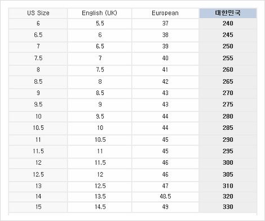The height and width of the screenshot is (221, 265).
Task: Select European size 42 cell
Action: pos(165,82)
